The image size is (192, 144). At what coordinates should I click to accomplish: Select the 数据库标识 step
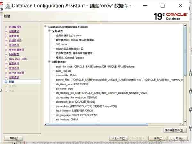(x=15, y=41)
